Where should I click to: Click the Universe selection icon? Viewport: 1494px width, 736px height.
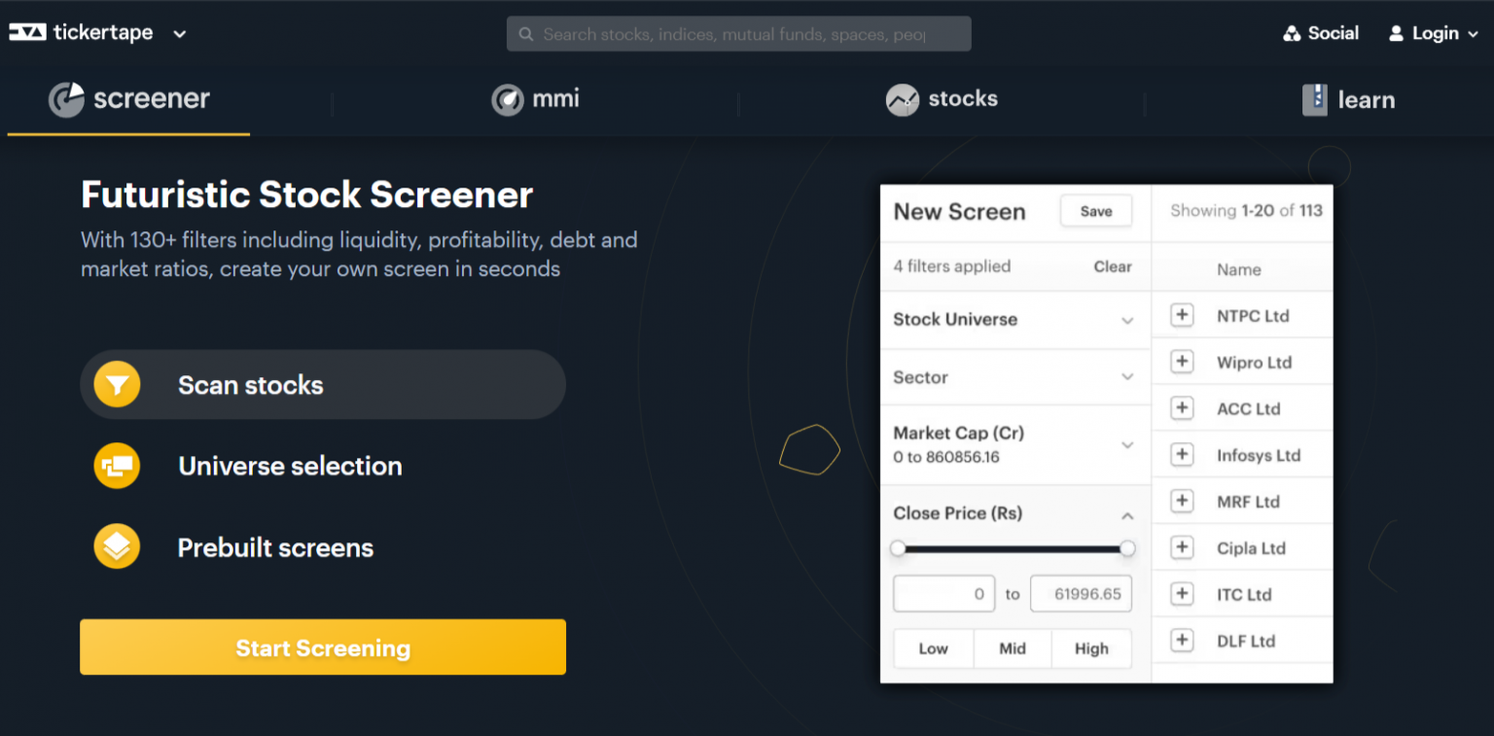[116, 466]
